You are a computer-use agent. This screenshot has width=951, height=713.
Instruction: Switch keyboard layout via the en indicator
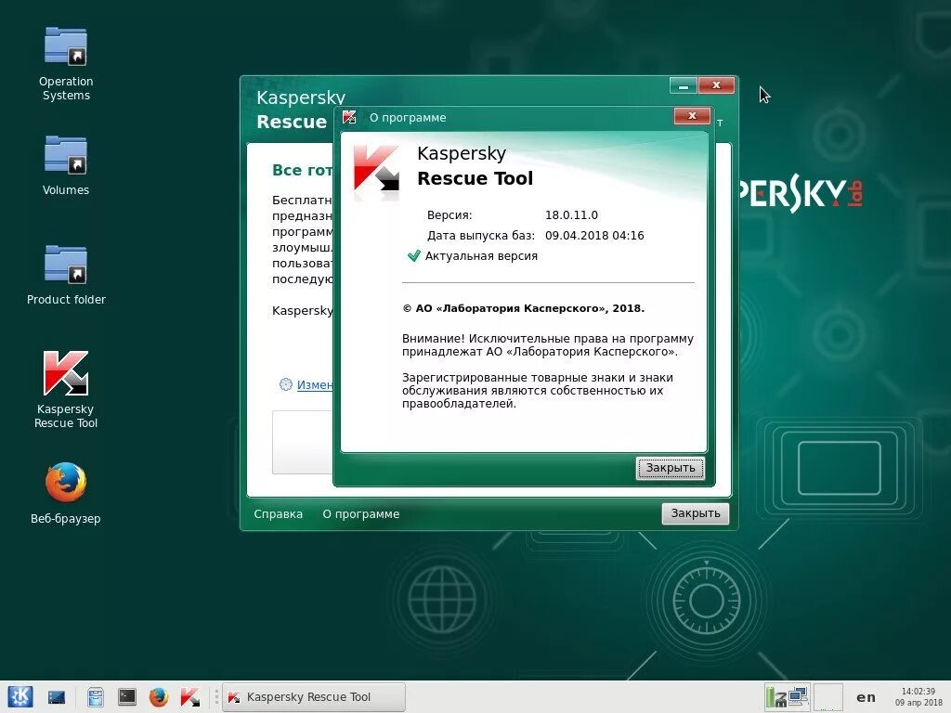[866, 696]
